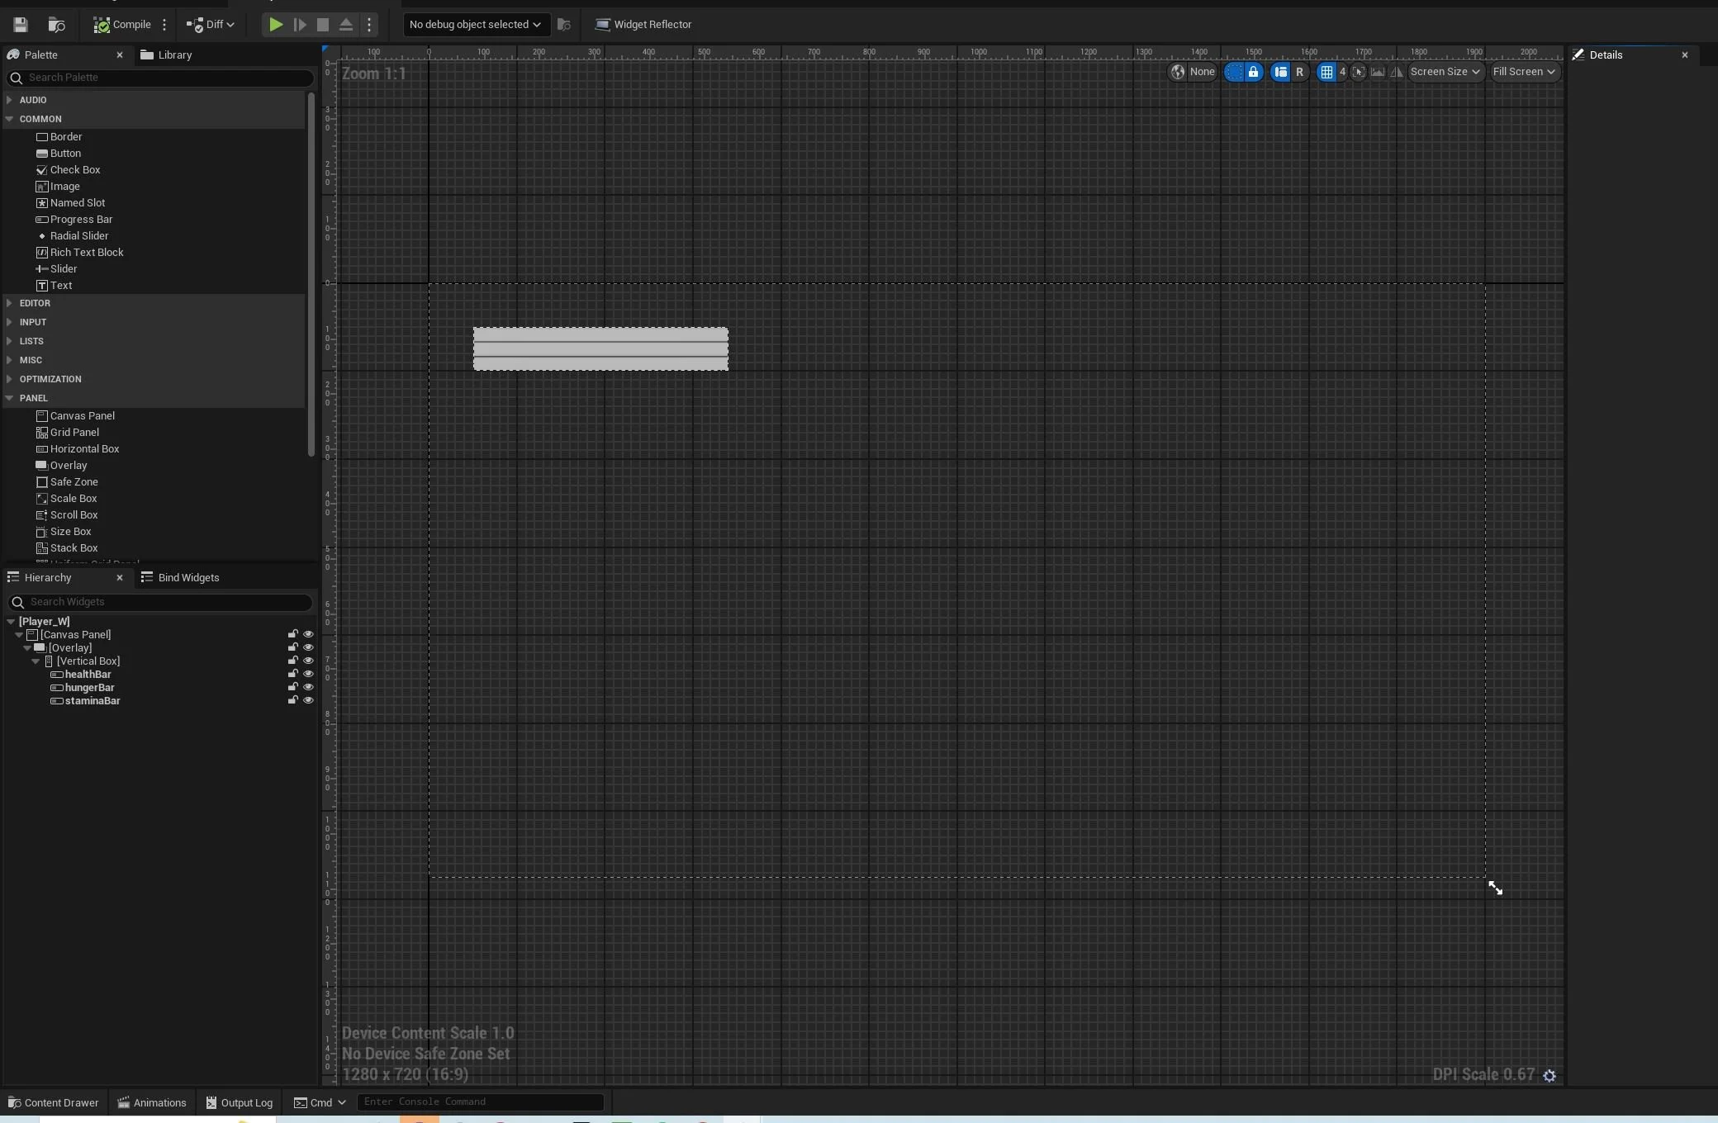
Task: Click the Widget Reflector icon
Action: click(x=603, y=25)
